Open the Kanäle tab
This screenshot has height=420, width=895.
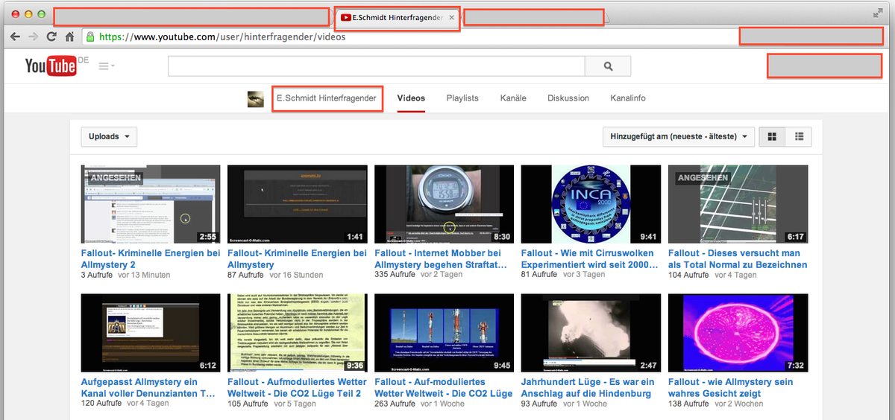click(x=513, y=98)
